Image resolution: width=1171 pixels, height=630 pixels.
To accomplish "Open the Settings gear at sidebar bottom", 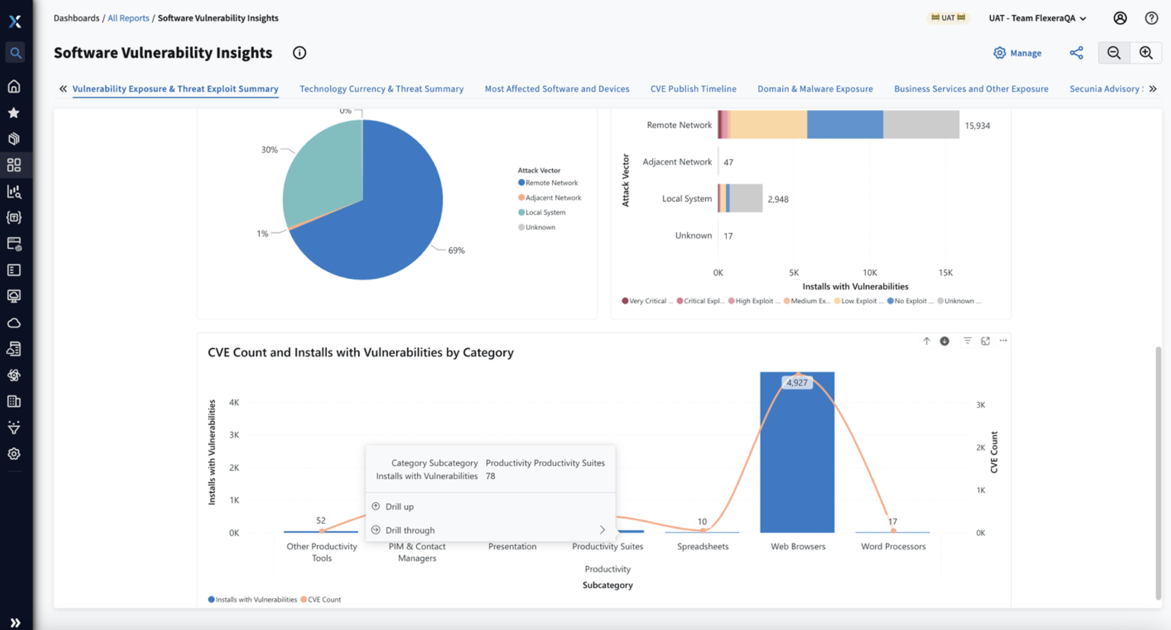I will 14,453.
